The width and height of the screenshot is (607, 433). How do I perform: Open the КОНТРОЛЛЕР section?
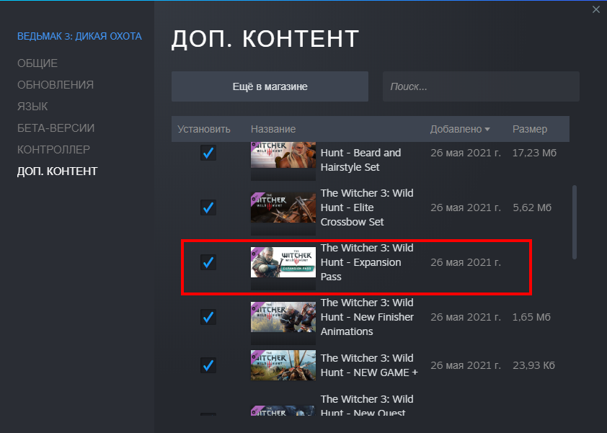coord(53,149)
